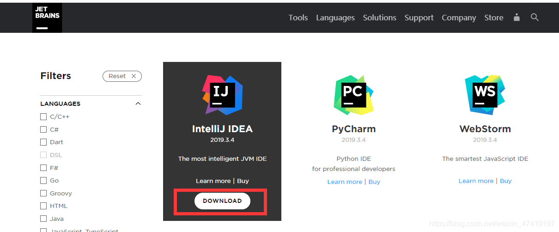559x232 pixels.
Task: Click the PyCharm product logo
Action: [x=353, y=95]
